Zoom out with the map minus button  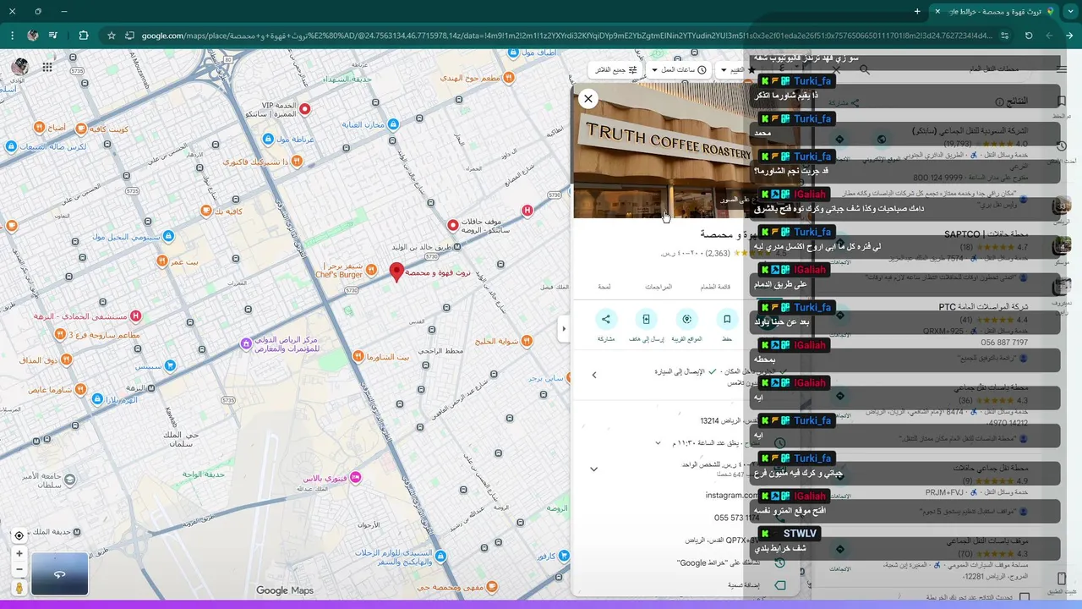tap(19, 569)
